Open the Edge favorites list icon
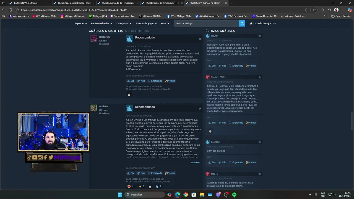354x199 pixels. tap(329, 10)
